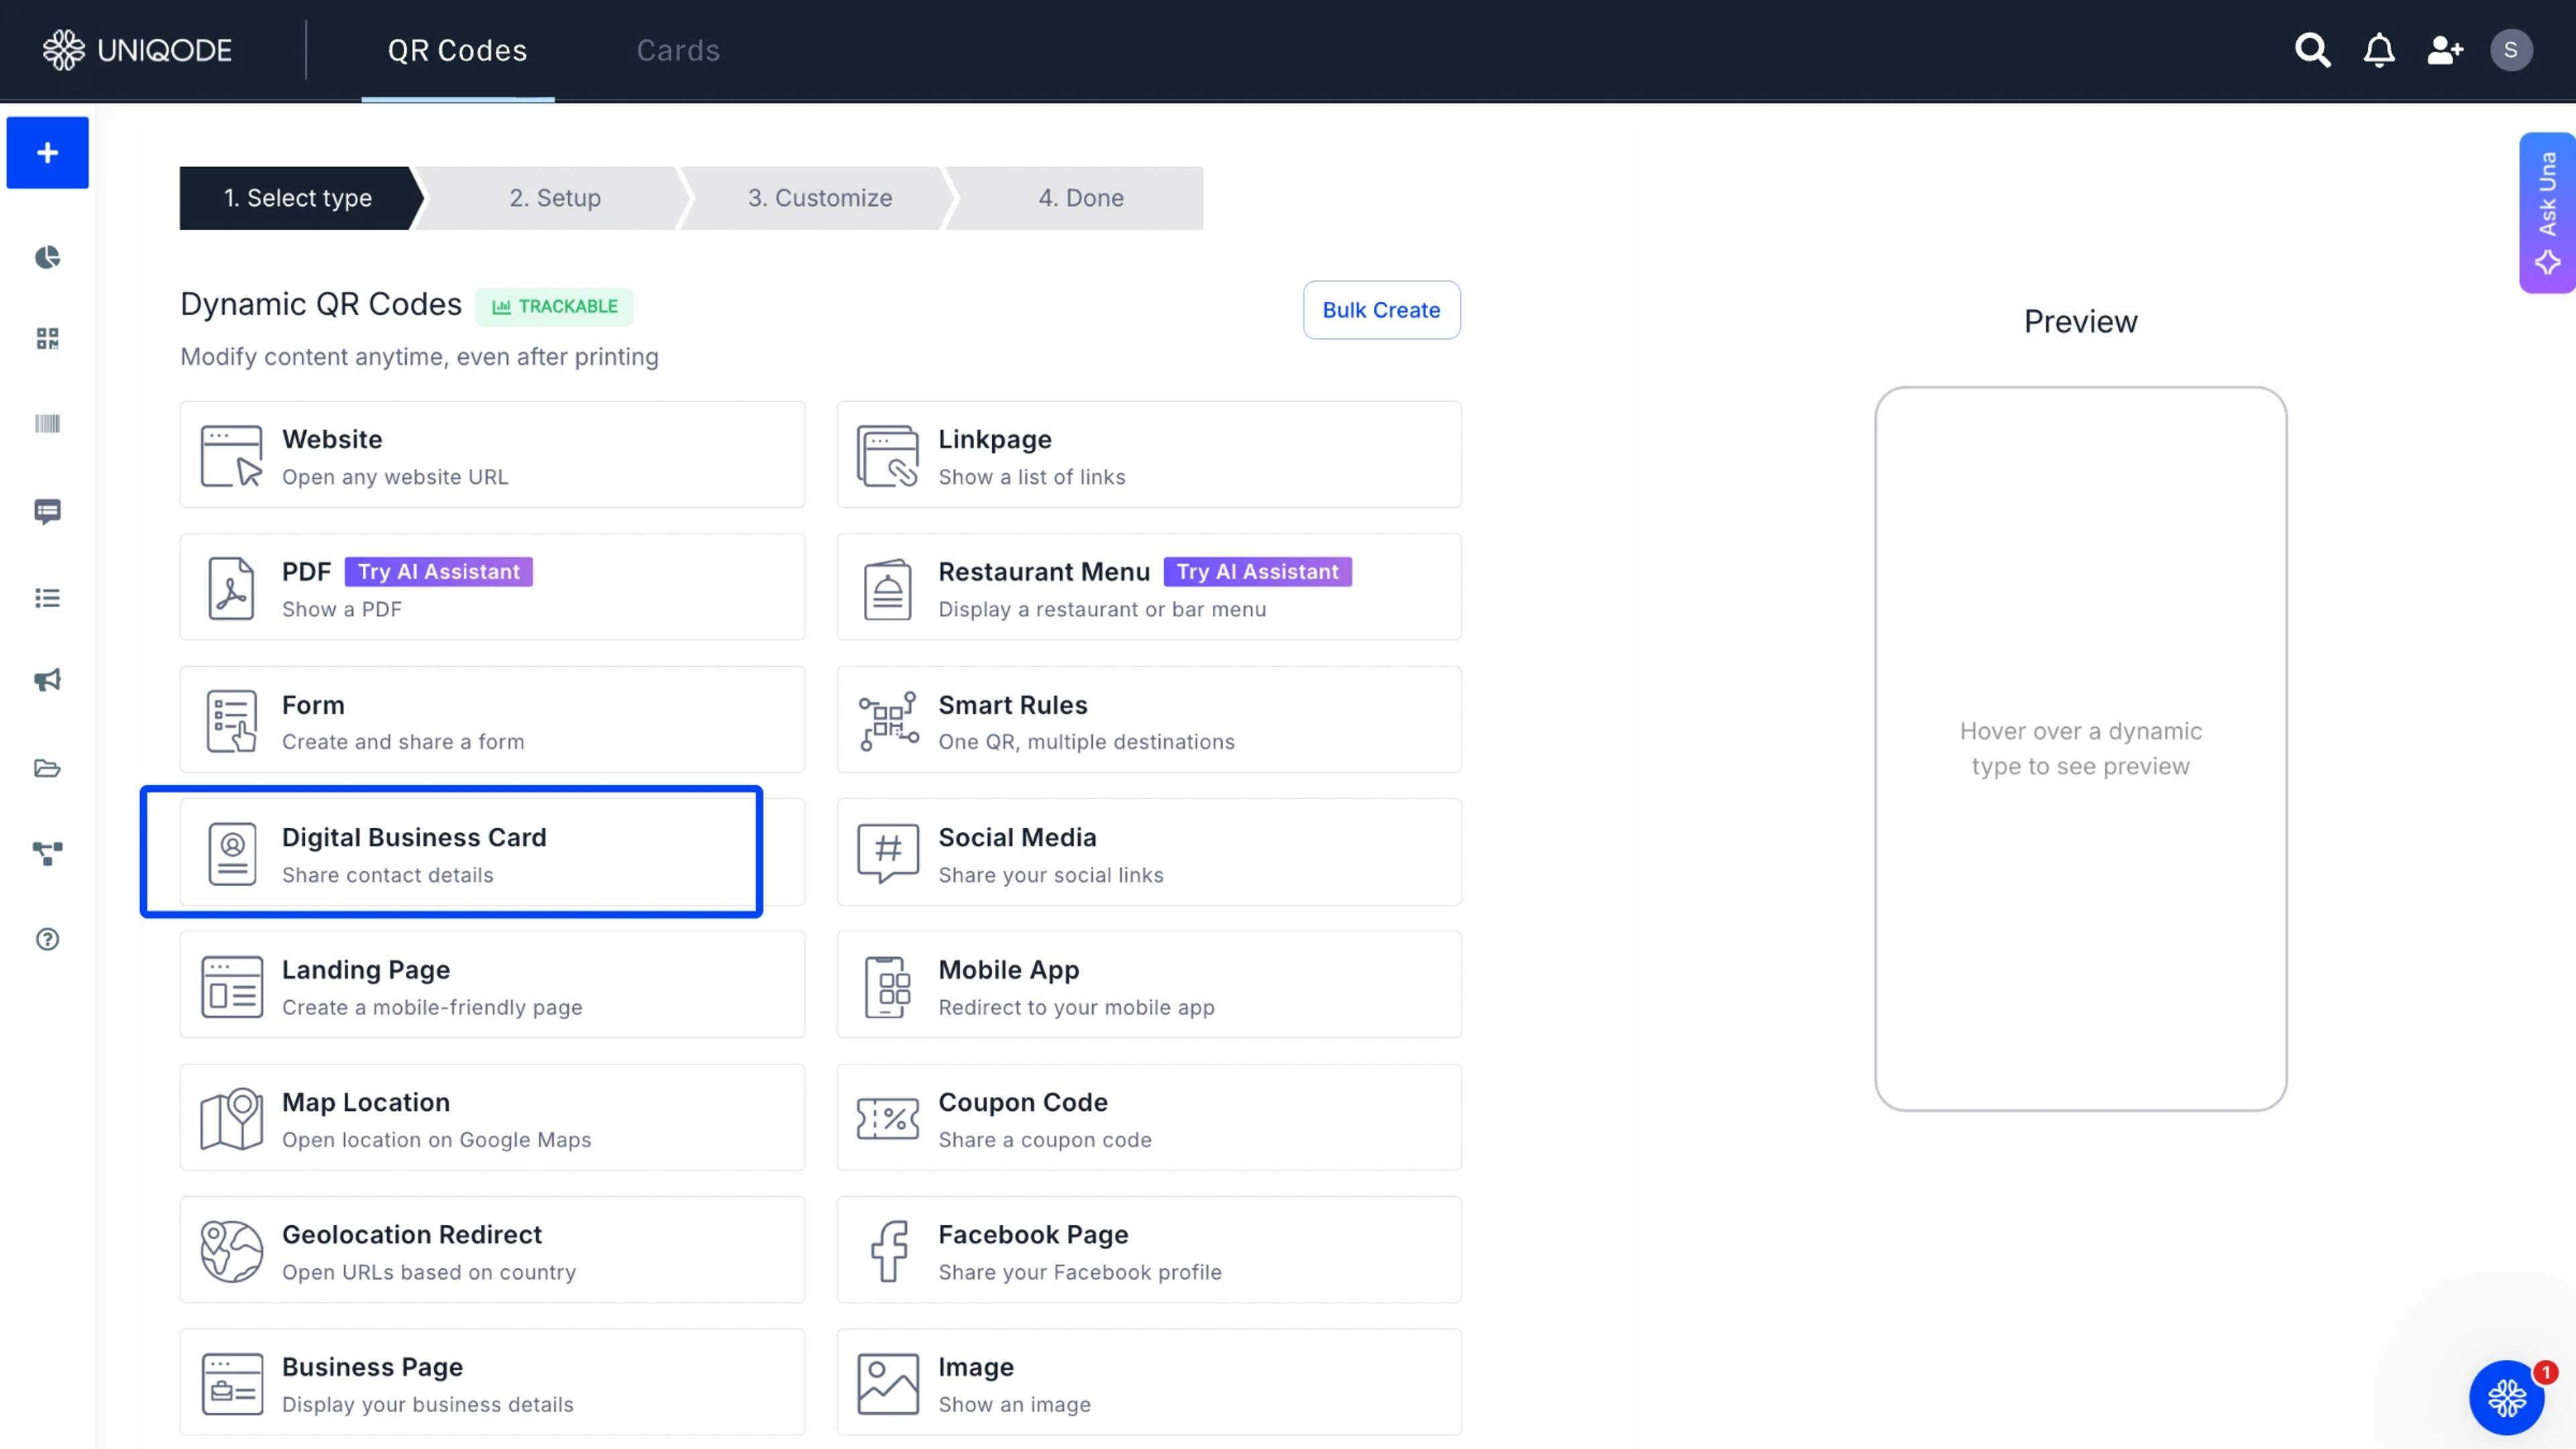Screen dimensions: 2576x1449
Task: Open notifications bell
Action: point(2379,50)
